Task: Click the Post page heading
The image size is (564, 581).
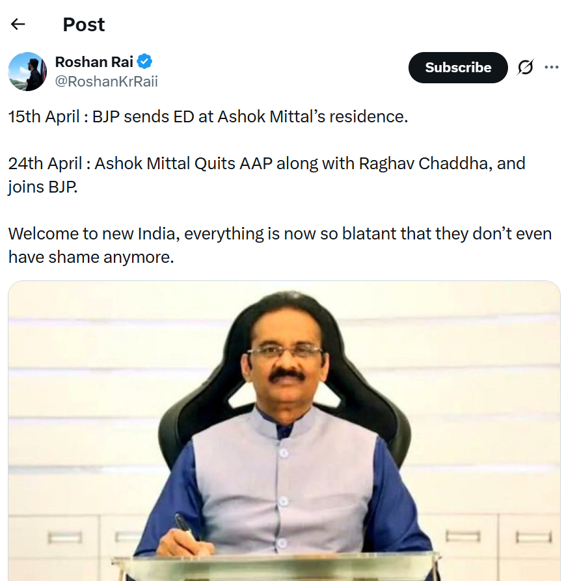Action: (x=84, y=25)
